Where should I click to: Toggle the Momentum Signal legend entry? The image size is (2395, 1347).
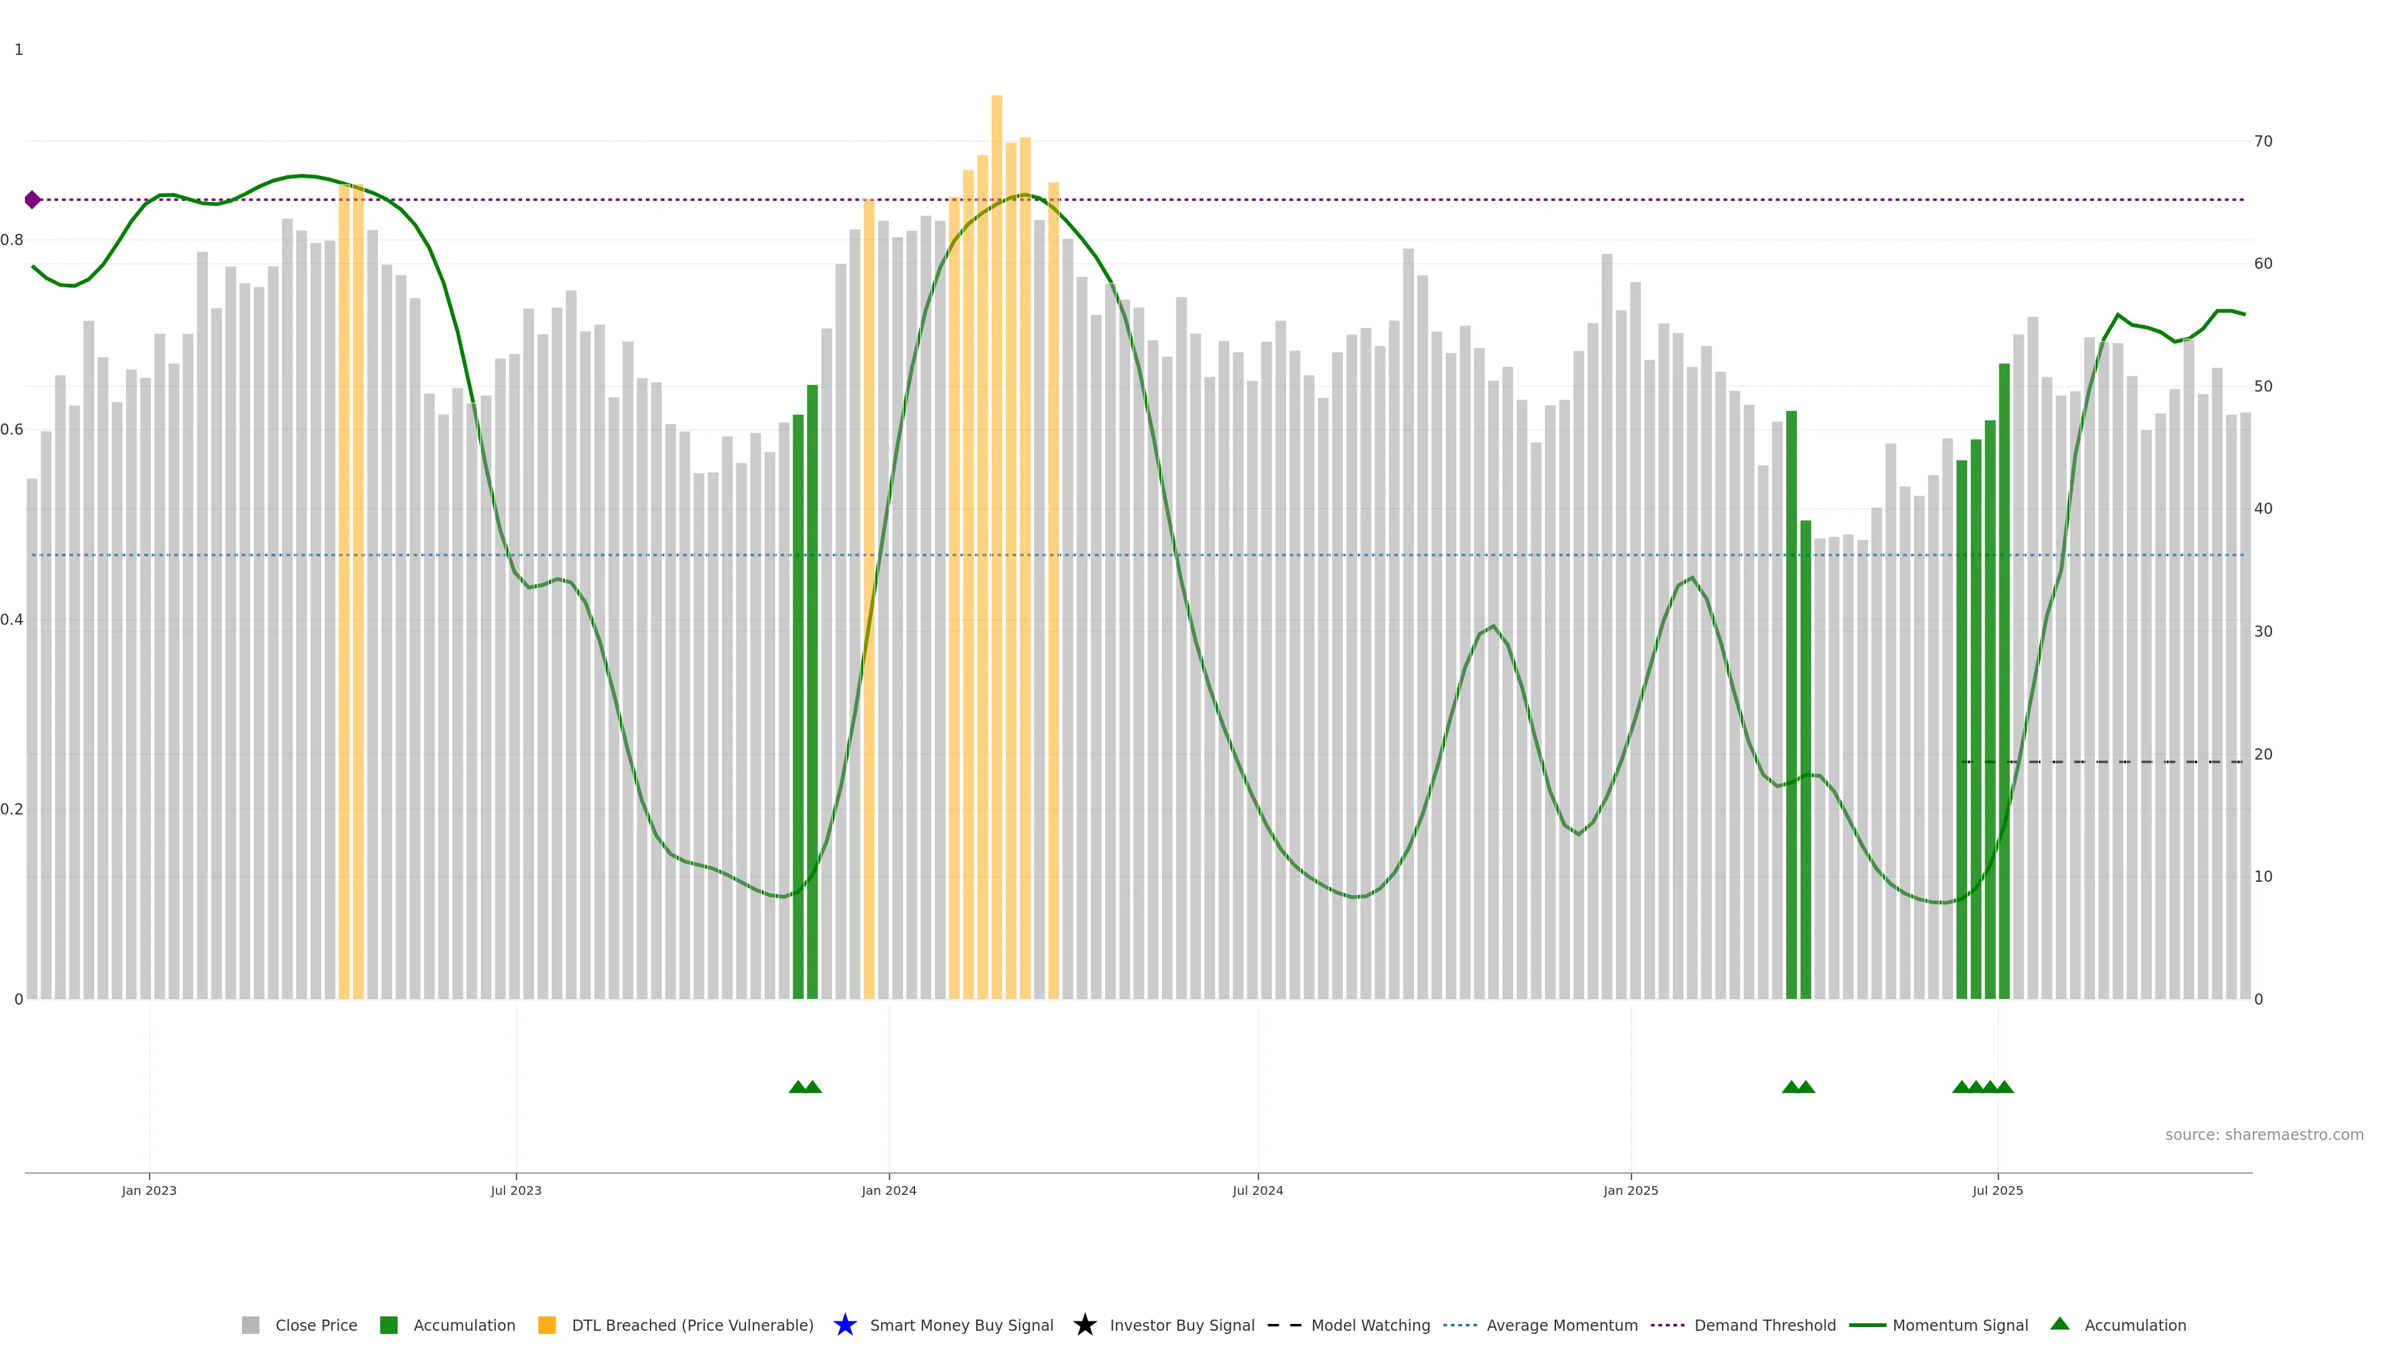1959,1325
